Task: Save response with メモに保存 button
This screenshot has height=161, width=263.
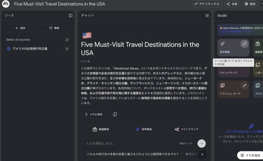Action: [94, 115]
